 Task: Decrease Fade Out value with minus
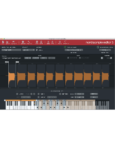pyautogui.click(x=48, y=97)
